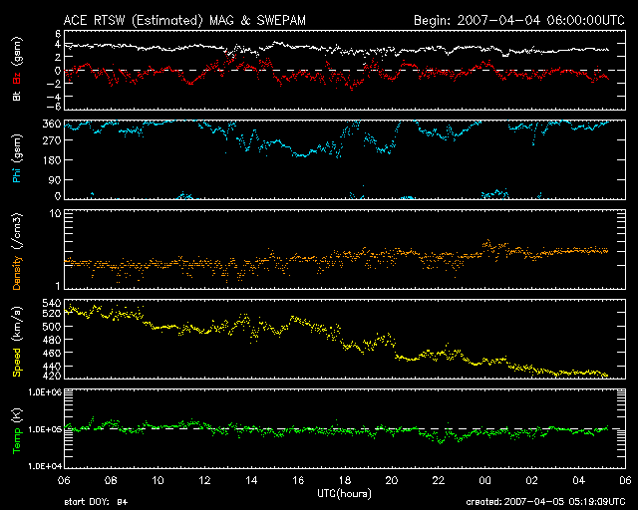Image resolution: width=638 pixels, height=510 pixels.
Task: Click the "22" hour label on time axis
Action: [439, 481]
